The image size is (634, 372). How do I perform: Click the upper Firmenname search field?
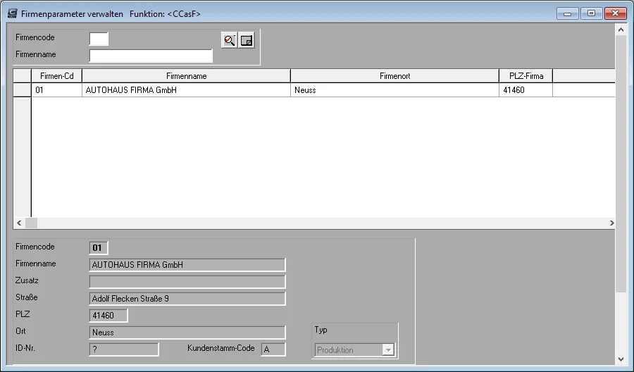point(151,56)
